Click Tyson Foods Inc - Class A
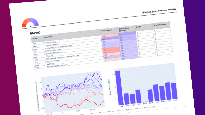Viewport: 205px width, 115px height. [57, 66]
